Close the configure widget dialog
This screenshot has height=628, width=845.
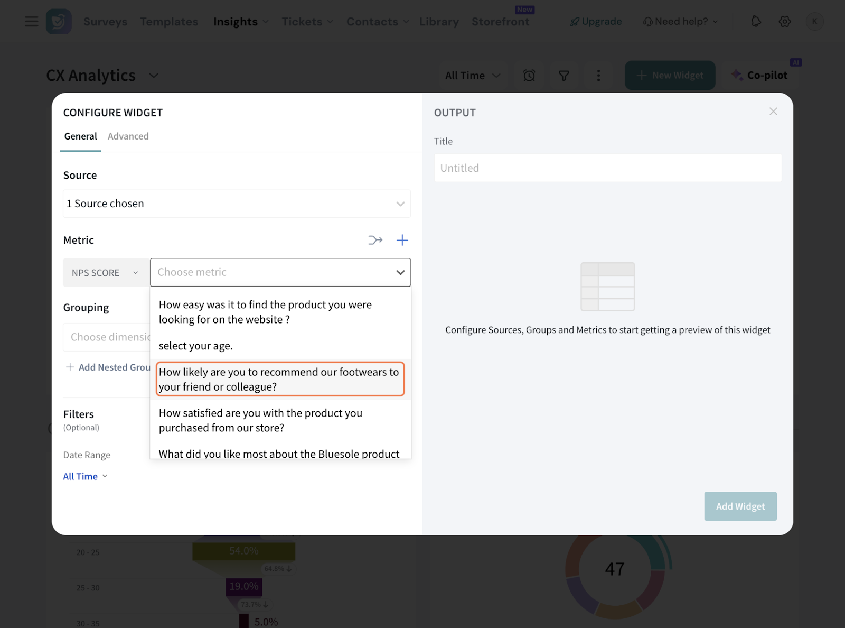pos(773,112)
